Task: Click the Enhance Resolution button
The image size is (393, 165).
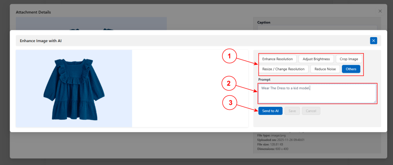Action: click(x=277, y=59)
